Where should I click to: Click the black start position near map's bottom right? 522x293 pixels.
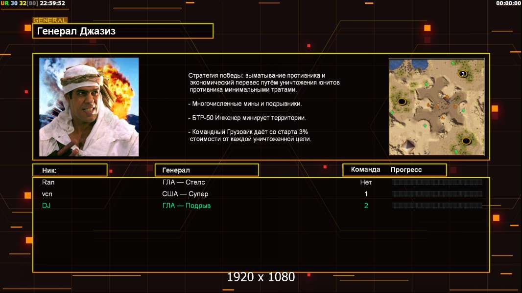tap(466, 141)
